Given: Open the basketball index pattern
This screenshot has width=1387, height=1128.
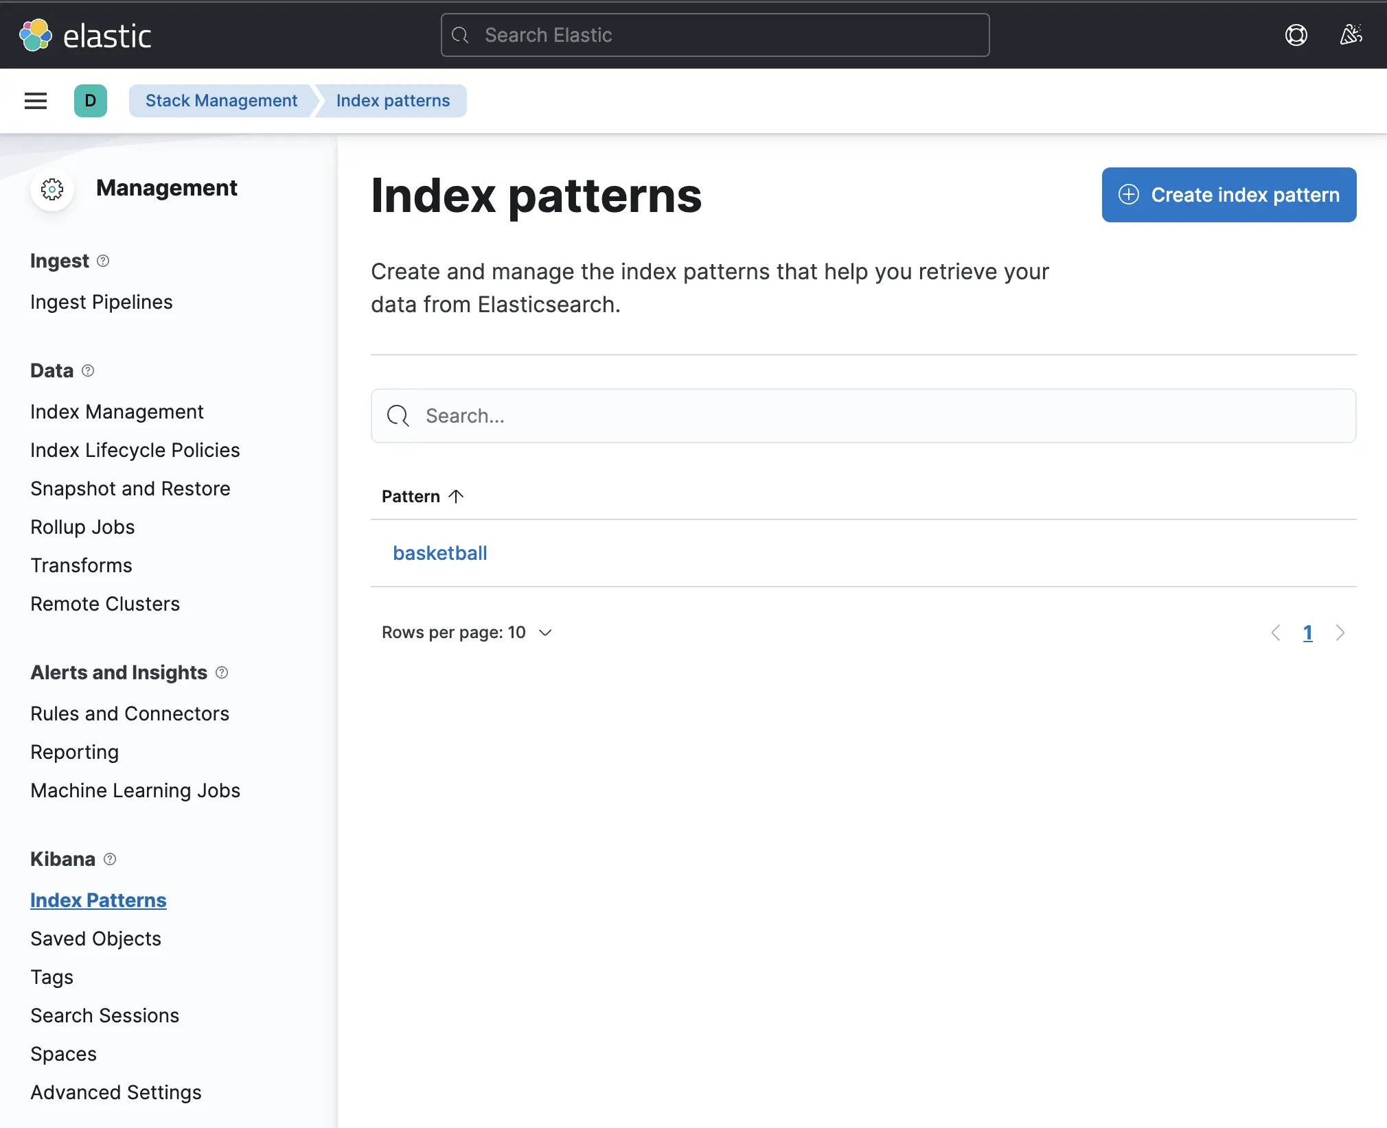Looking at the screenshot, I should [x=439, y=553].
